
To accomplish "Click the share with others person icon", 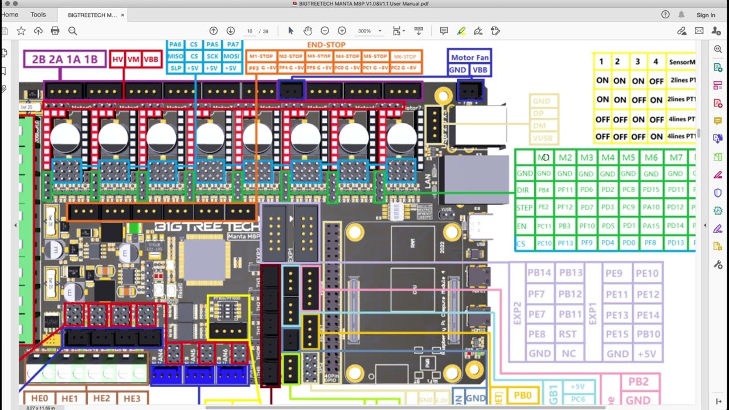I will coord(716,31).
